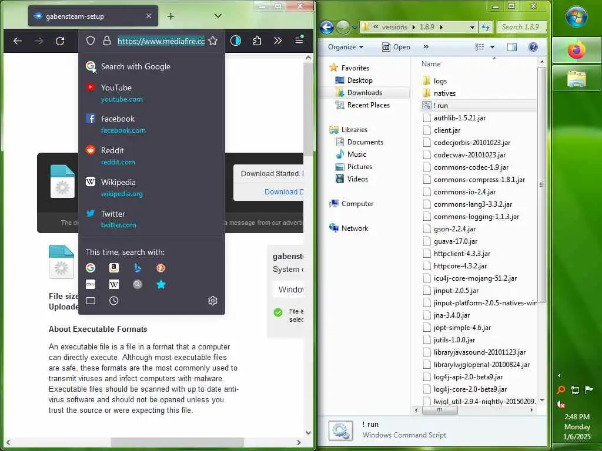Search this time with eBay icon

coord(91,284)
